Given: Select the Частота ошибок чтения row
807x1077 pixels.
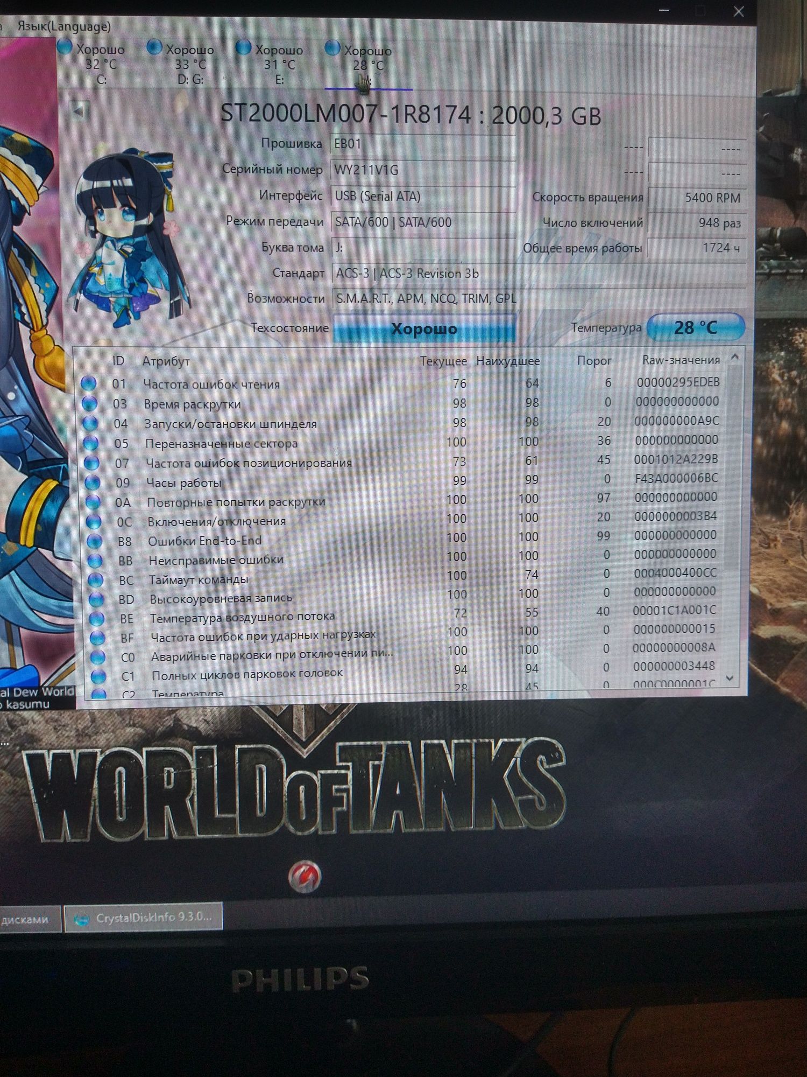Looking at the screenshot, I should click(x=401, y=383).
